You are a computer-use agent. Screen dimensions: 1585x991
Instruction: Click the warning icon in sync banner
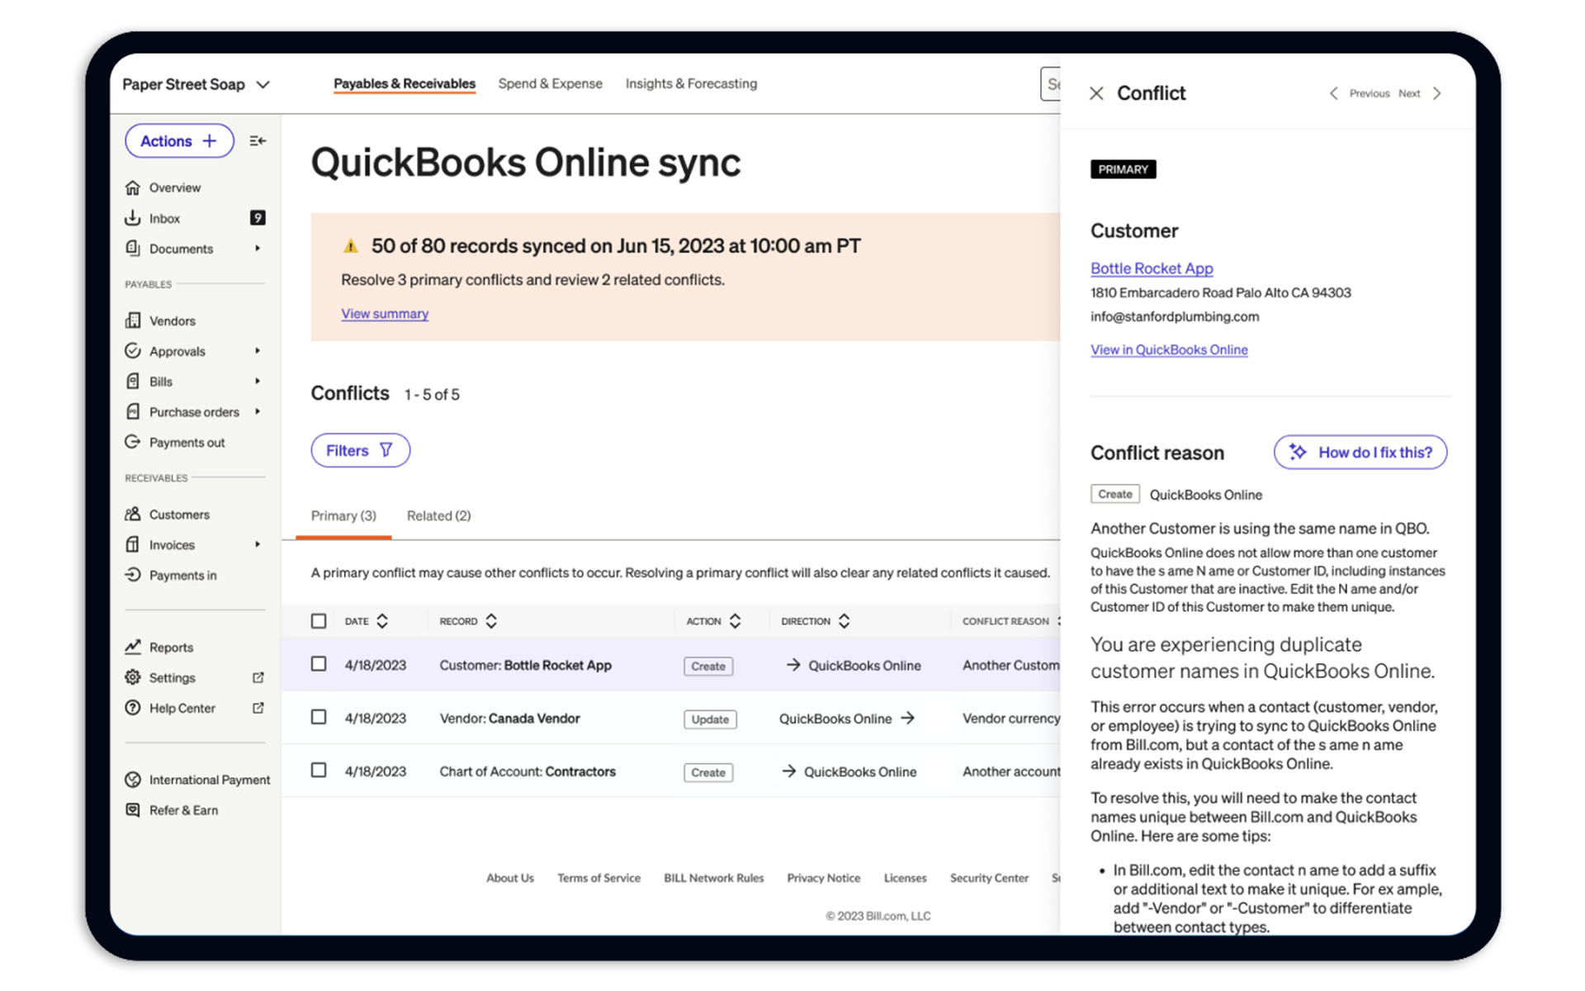(x=351, y=246)
